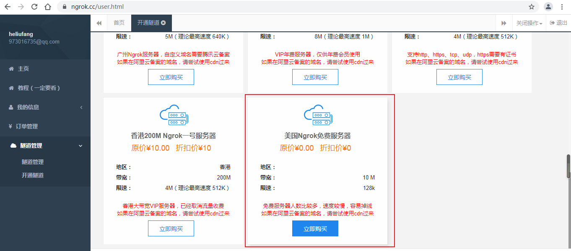
Task: Click the browser forward arrow
Action: tap(21, 7)
